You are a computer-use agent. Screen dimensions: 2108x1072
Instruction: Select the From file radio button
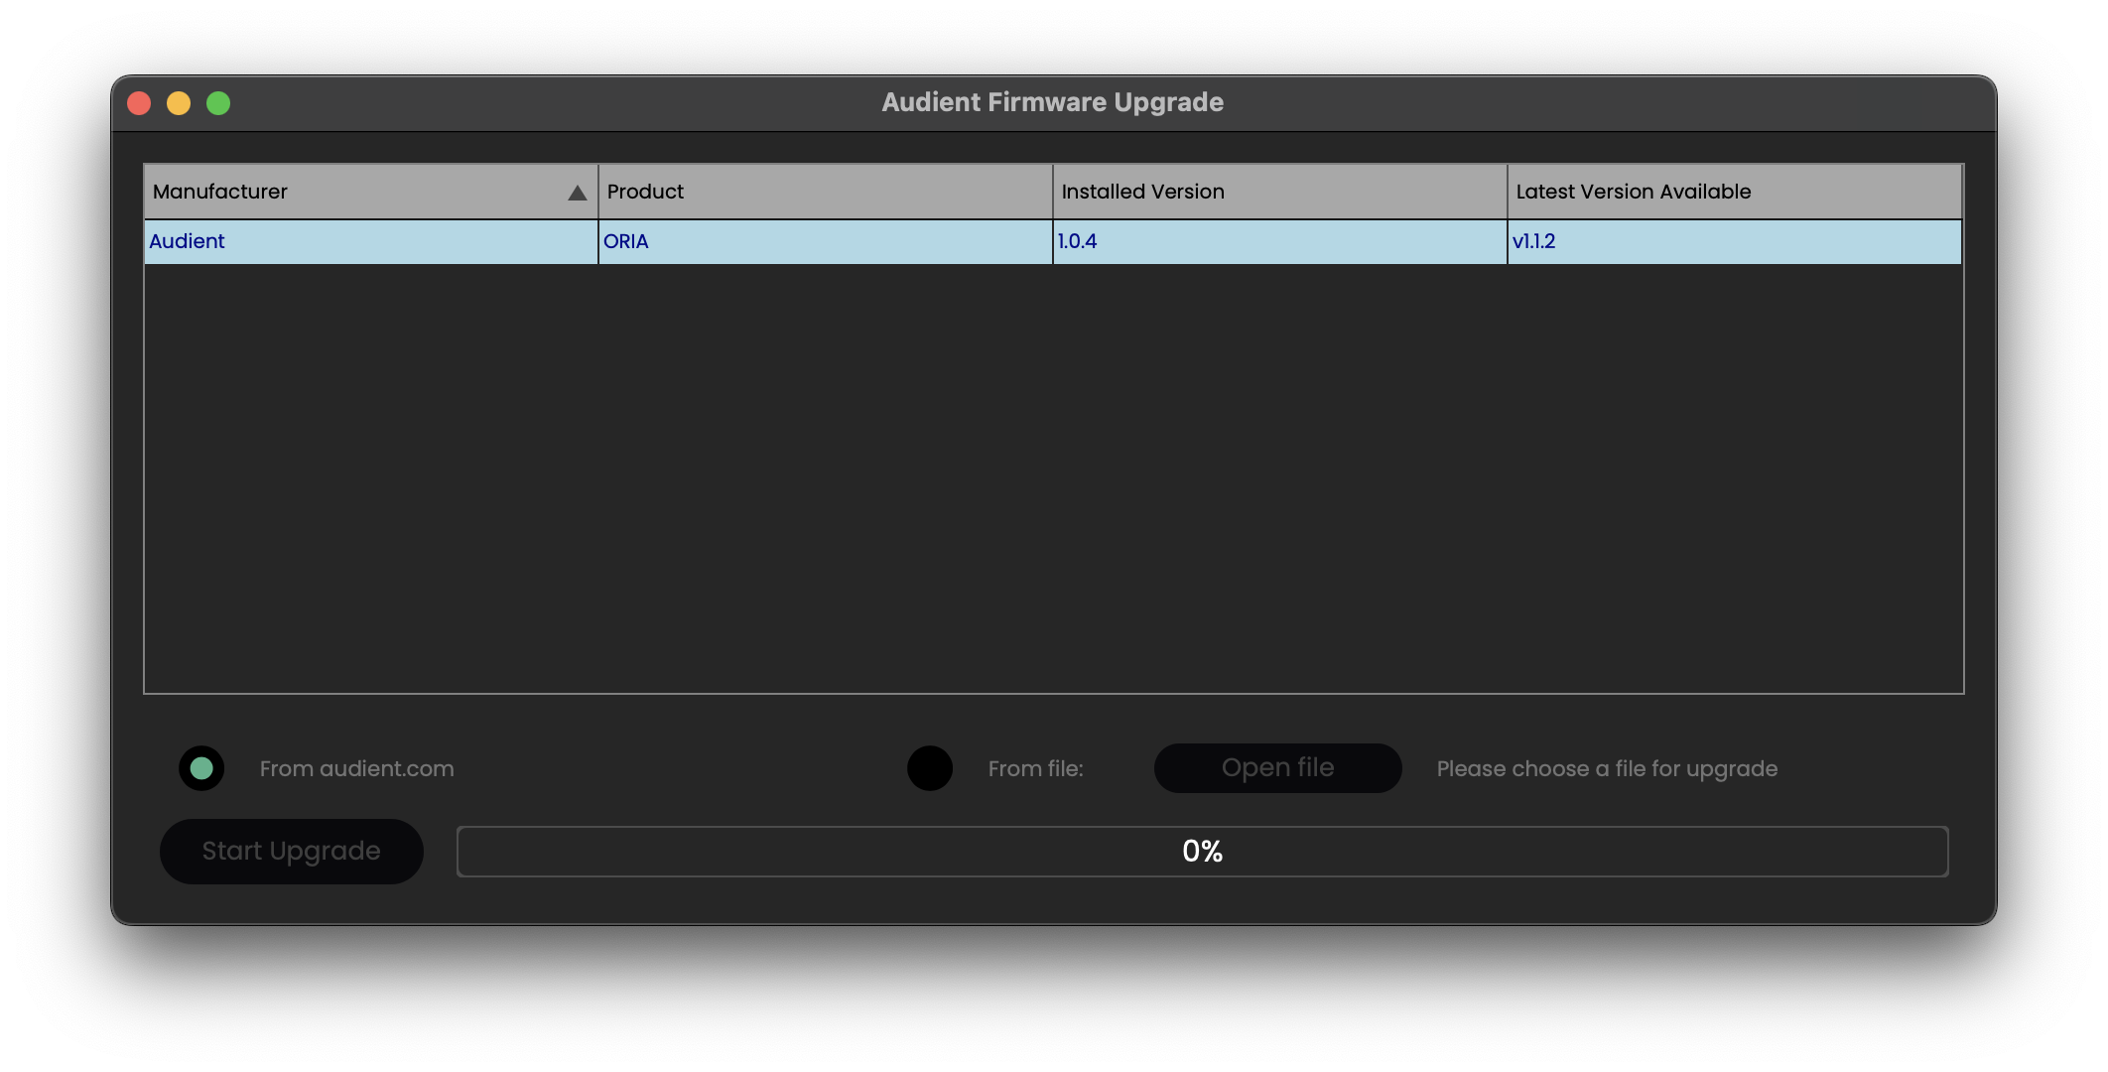[929, 767]
